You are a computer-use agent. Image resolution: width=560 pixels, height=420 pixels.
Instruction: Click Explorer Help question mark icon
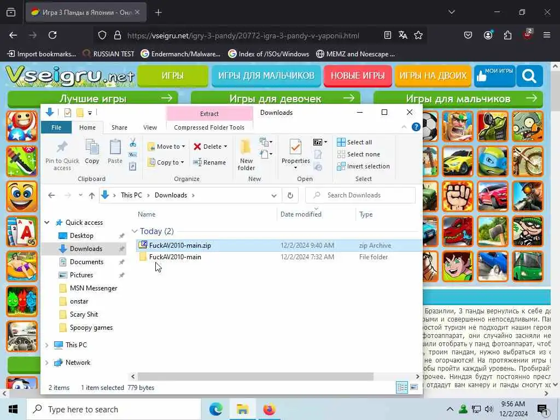[x=416, y=127]
